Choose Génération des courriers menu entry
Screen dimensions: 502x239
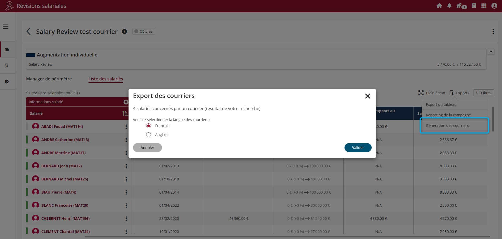pyautogui.click(x=447, y=126)
